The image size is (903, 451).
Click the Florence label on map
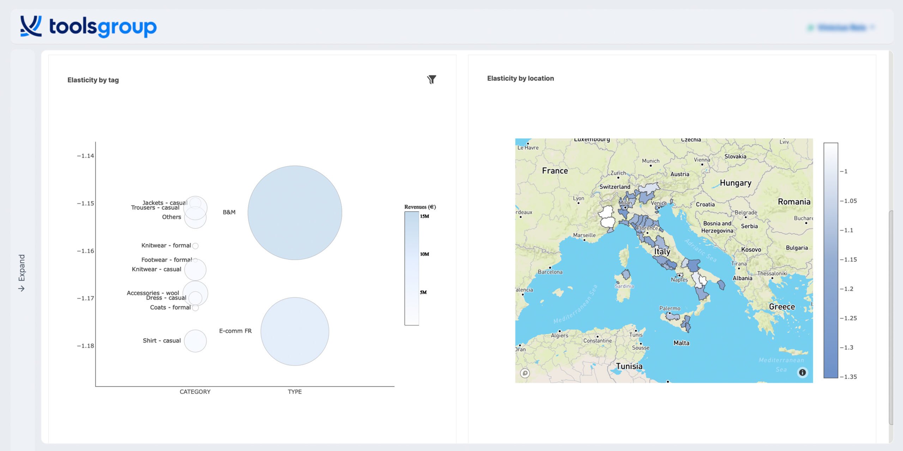(647, 228)
